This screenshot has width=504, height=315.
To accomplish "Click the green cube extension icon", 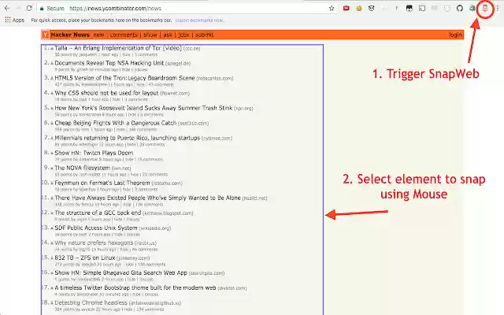I will point(472,9).
